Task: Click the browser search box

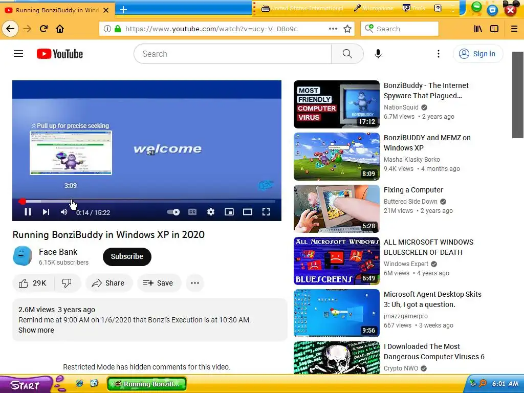Action: point(400,29)
